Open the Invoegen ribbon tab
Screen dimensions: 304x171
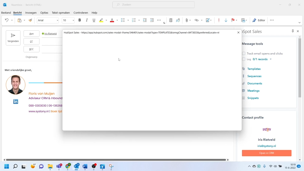31,13
